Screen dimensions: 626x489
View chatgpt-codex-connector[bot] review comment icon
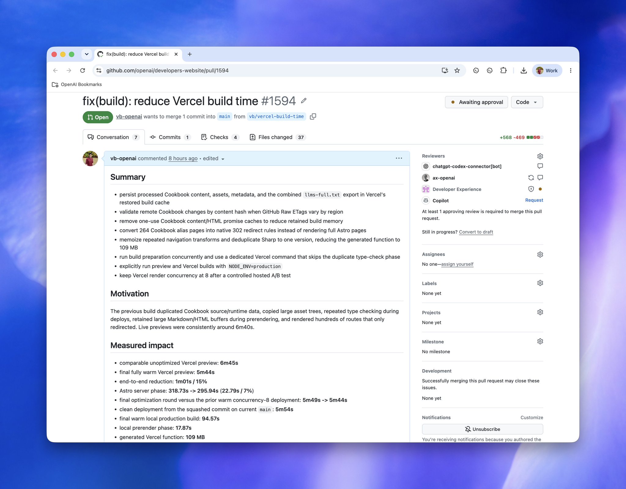540,166
